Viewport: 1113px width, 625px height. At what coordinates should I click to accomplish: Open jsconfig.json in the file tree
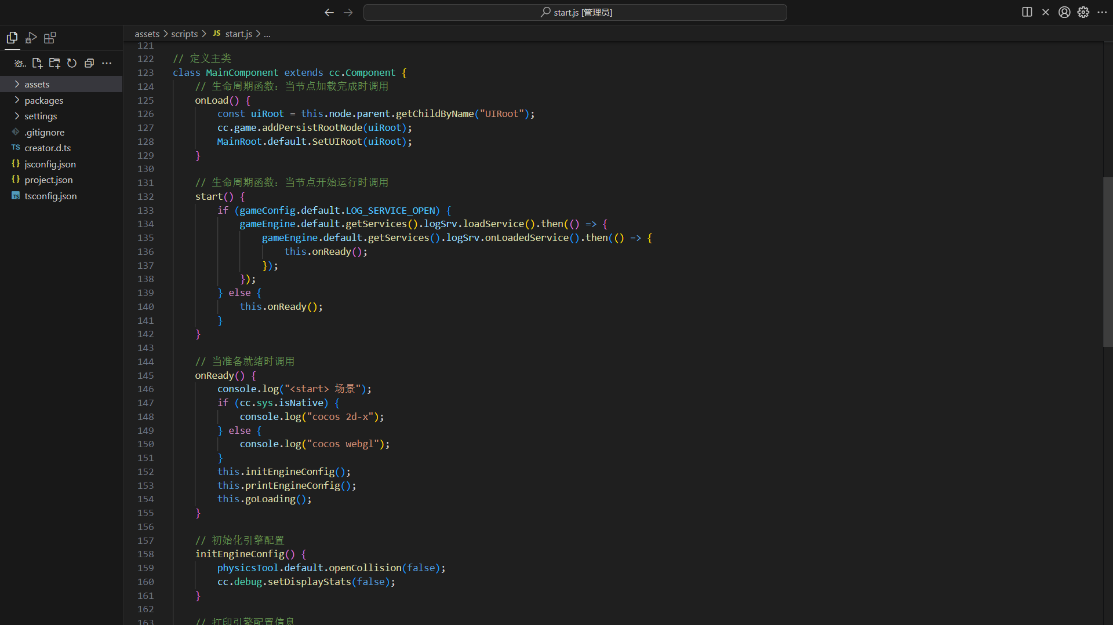61,164
